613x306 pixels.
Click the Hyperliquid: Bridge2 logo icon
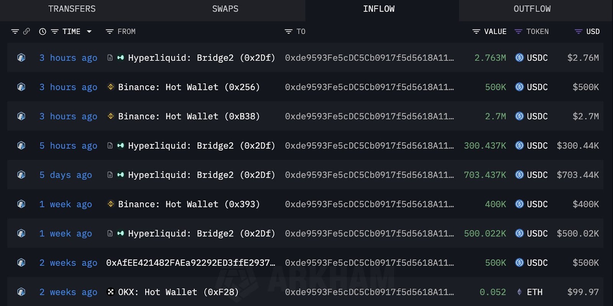point(120,58)
